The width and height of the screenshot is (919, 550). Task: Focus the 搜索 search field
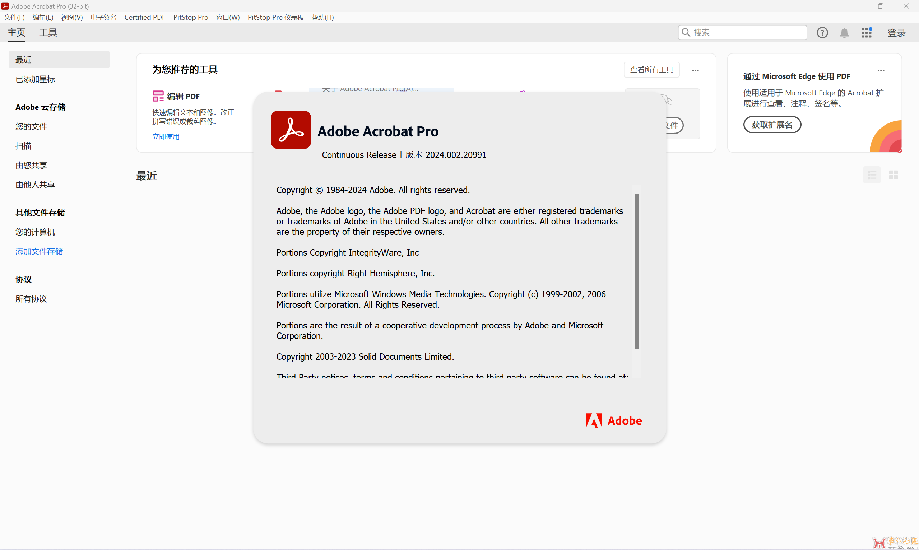[x=742, y=33]
